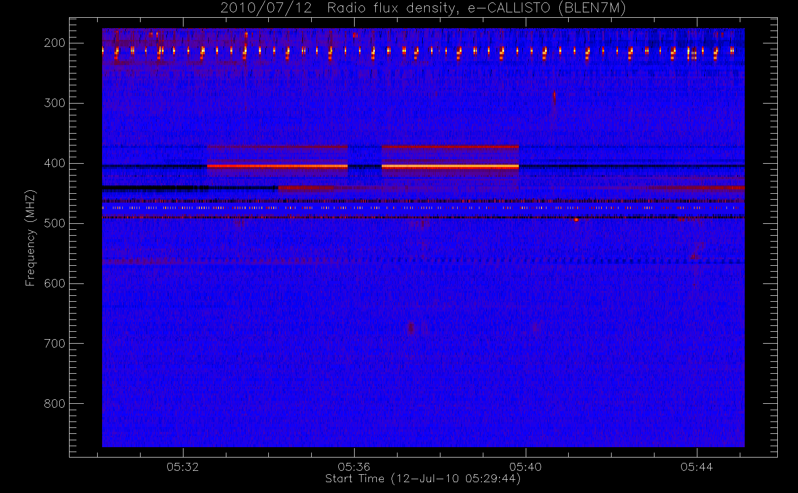
Task: Click the 05:32 time tick label
Action: coord(183,467)
